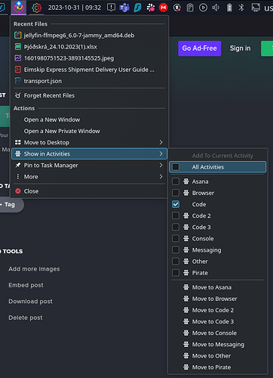Image resolution: width=273 pixels, height=378 pixels.
Task: Open the audio volume tray icon
Action: (x=216, y=8)
